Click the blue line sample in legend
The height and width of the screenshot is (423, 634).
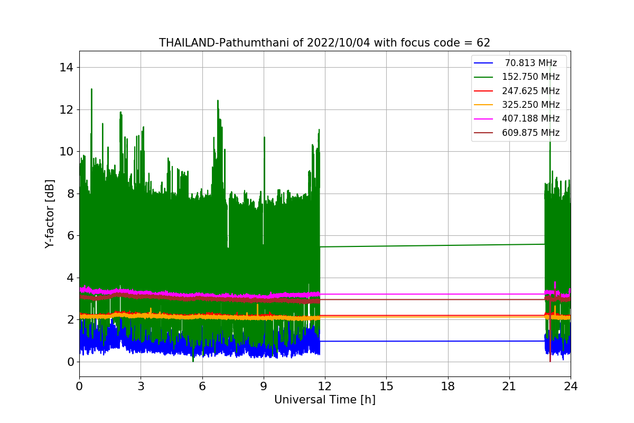point(484,63)
